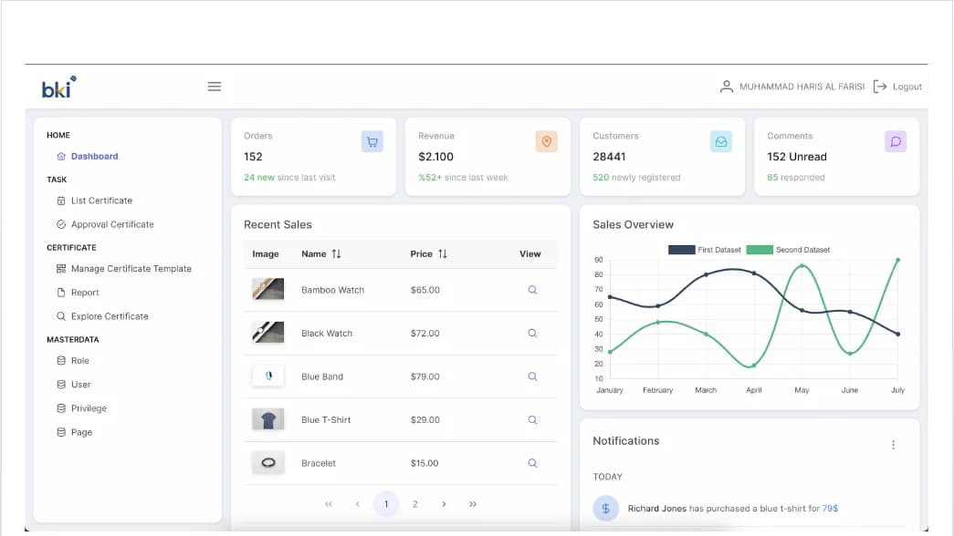Image resolution: width=954 pixels, height=536 pixels.
Task: Go to page 2 of Recent Sales
Action: coord(415,504)
